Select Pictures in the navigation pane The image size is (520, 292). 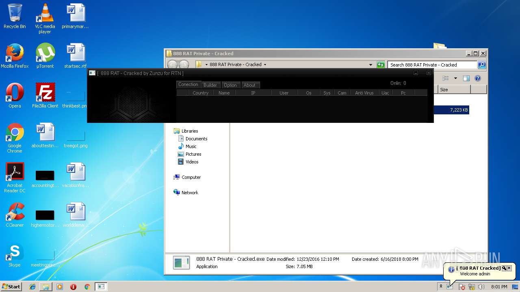tap(193, 154)
